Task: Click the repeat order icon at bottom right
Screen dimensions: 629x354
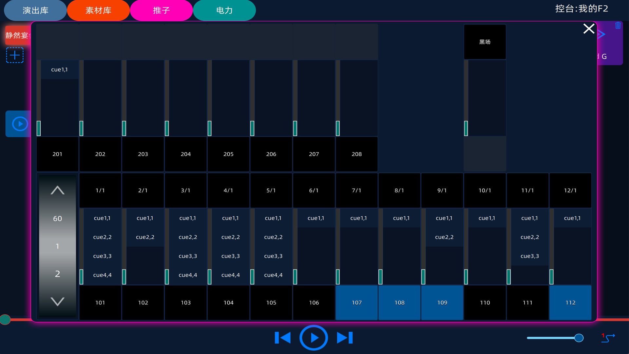Action: click(608, 338)
